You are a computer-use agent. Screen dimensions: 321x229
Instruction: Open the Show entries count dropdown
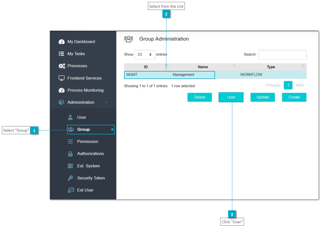145,55
